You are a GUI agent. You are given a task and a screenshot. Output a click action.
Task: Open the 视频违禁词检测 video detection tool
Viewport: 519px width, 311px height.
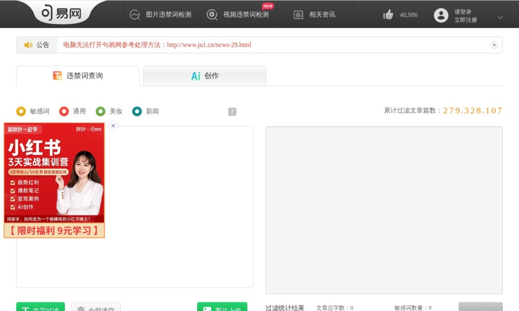237,15
